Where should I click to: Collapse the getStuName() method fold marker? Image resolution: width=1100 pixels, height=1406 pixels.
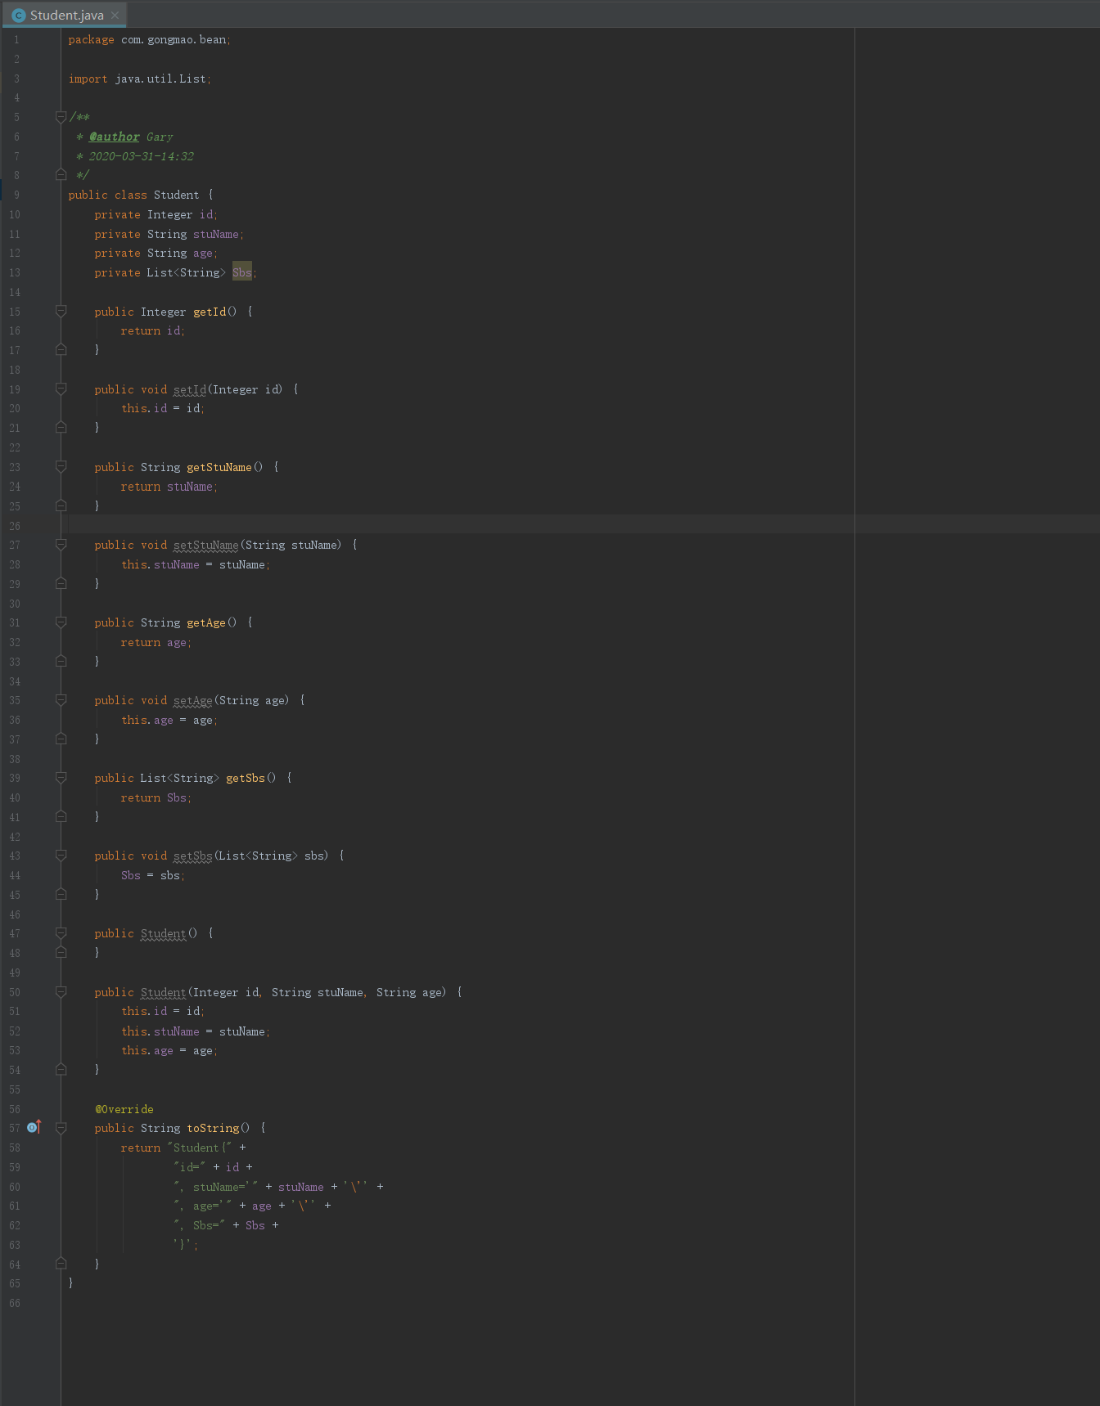61,467
